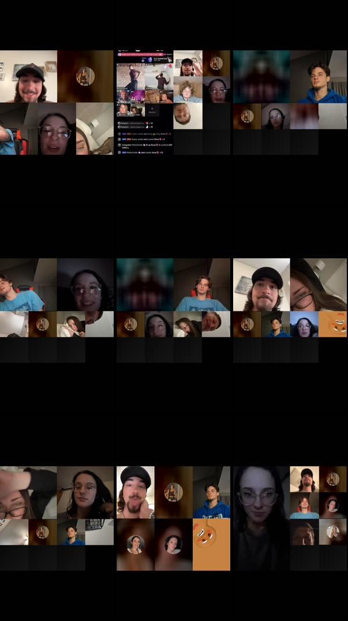Viewport: 348px width, 621px height.
Task: Tap woman avatar on dark blur, bottom-center call
Action: (x=173, y=545)
